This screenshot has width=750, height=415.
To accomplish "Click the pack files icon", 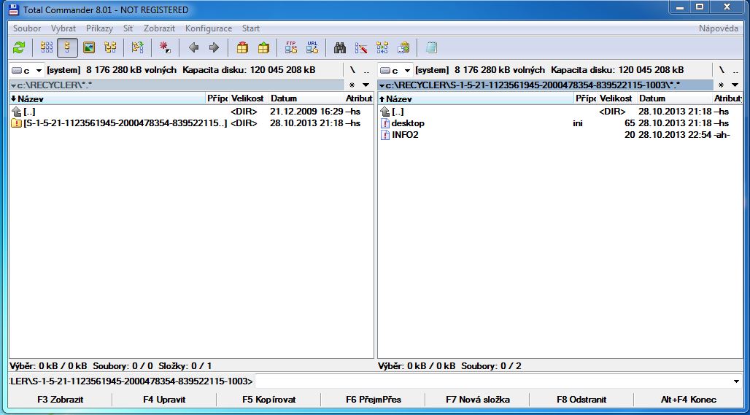I will pyautogui.click(x=242, y=47).
